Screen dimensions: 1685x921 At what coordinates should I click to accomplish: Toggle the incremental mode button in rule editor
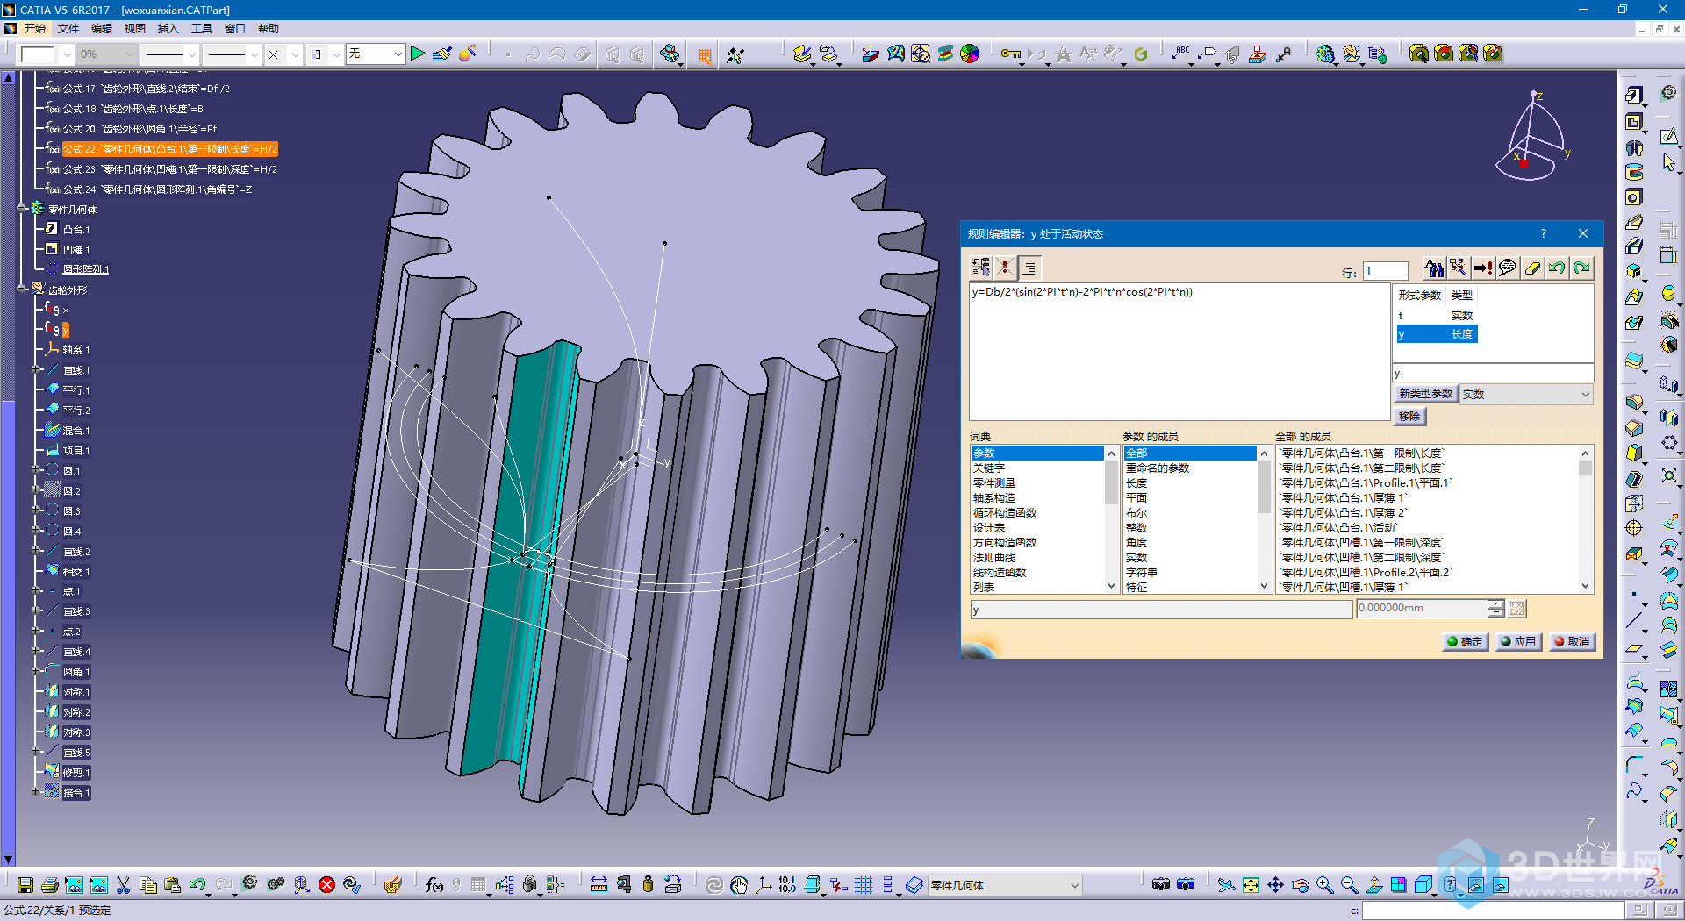980,267
